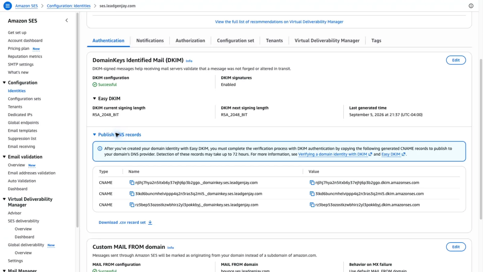
Task: Collapse the Email validation sidebar group
Action: (x=4, y=157)
